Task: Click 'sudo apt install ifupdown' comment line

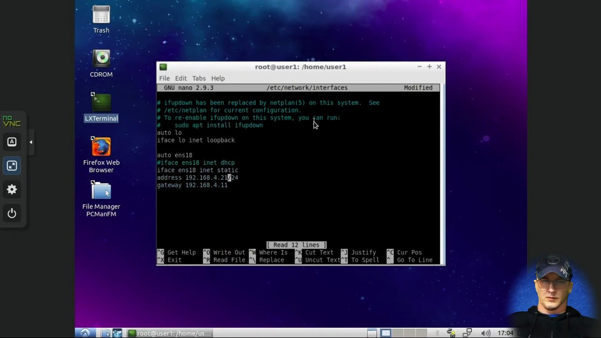Action: [219, 125]
